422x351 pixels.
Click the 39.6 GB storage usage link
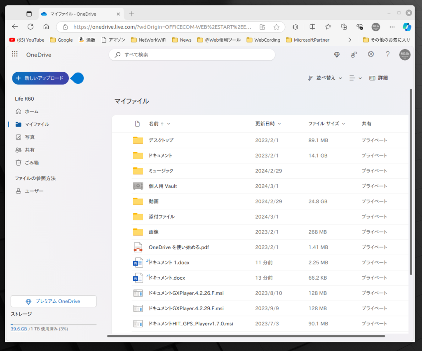pyautogui.click(x=19, y=329)
